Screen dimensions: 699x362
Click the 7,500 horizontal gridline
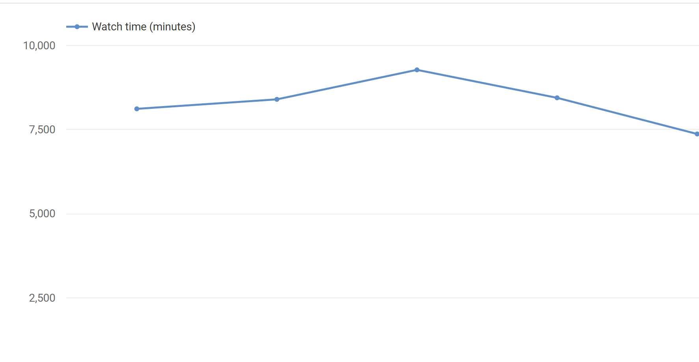(x=355, y=129)
